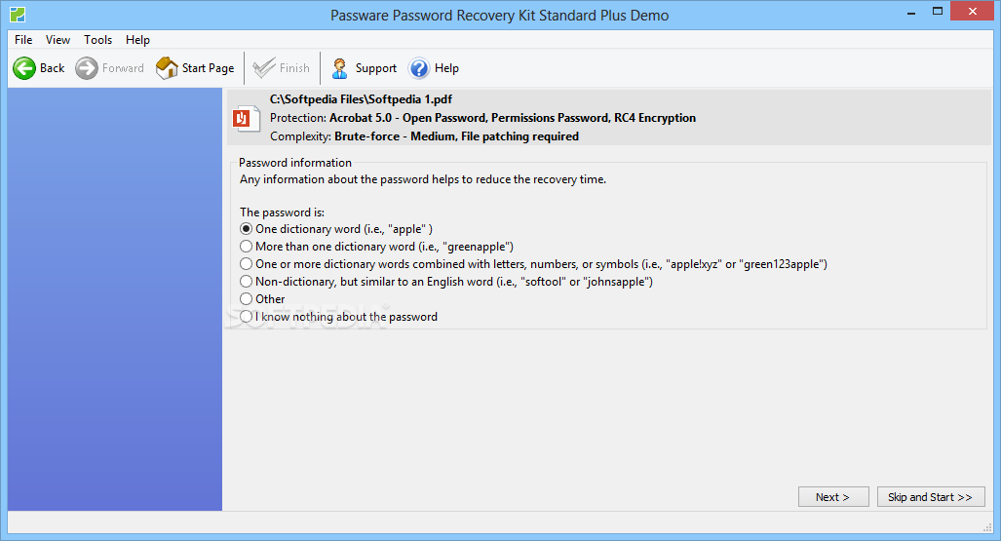
Task: Choose "I know nothing about the password"
Action: click(246, 317)
